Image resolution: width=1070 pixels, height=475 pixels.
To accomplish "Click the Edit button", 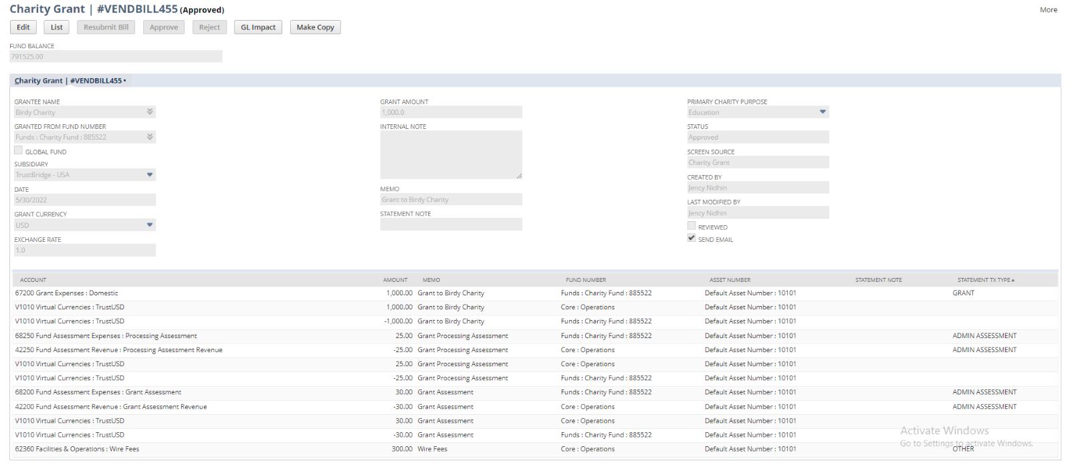I will coord(23,27).
